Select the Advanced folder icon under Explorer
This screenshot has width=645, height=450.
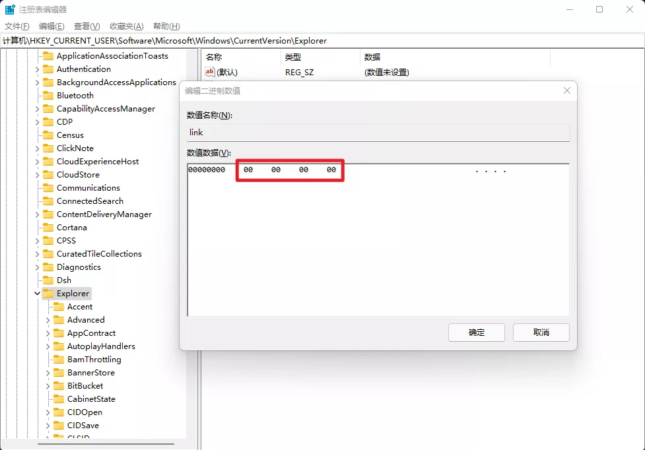(x=59, y=319)
